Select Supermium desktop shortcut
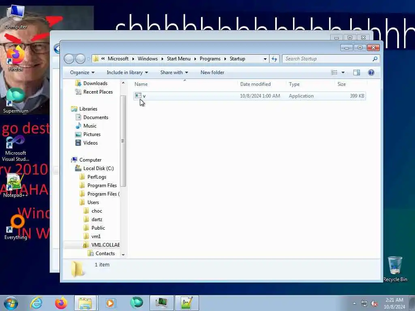Viewport: 415px width, 311px height. pos(16,101)
